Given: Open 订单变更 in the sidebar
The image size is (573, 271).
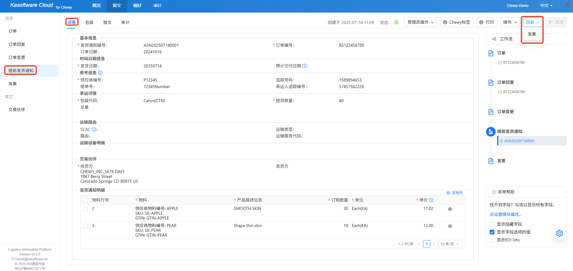Looking at the screenshot, I should tap(30, 57).
